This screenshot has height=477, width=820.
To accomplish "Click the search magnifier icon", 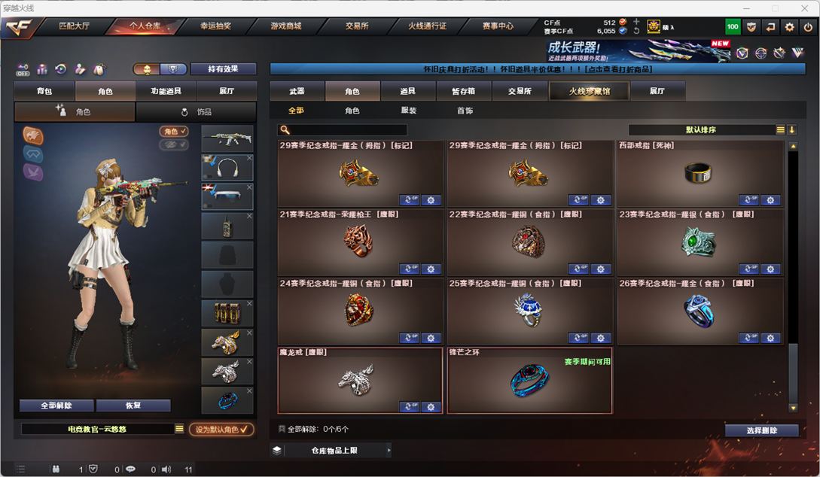I will pos(285,129).
